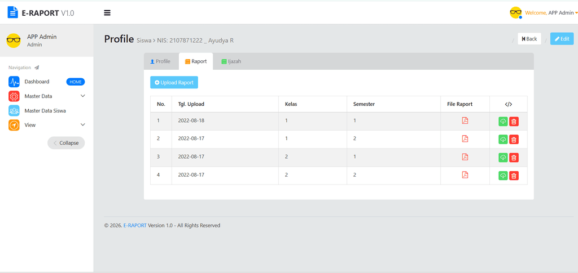This screenshot has height=273, width=578.
Task: Delete the raport in row 2
Action: (514, 139)
